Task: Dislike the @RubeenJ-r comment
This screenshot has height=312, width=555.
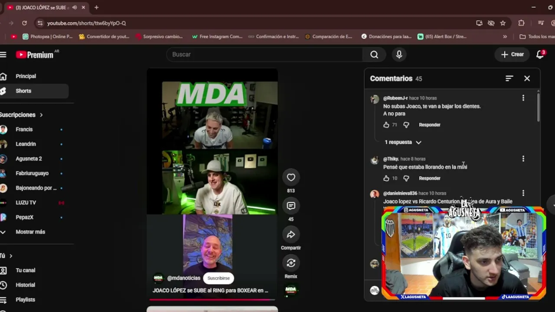Action: coord(406,125)
